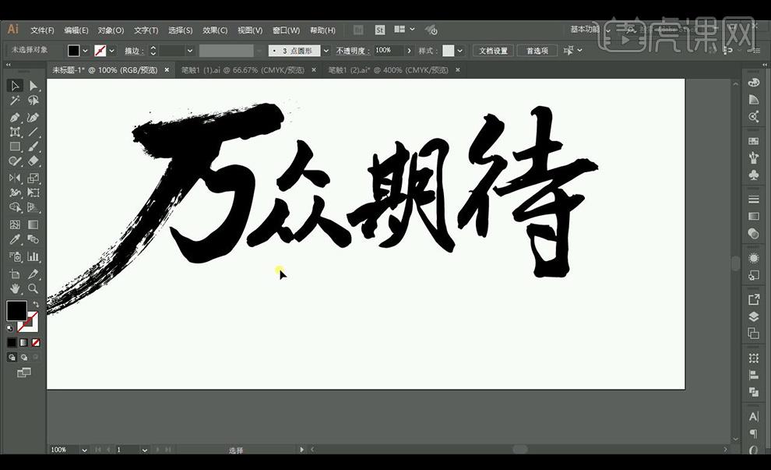This screenshot has width=771, height=470.
Task: Select the Lasso tool
Action: click(33, 101)
